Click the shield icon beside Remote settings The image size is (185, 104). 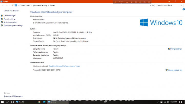[2, 19]
